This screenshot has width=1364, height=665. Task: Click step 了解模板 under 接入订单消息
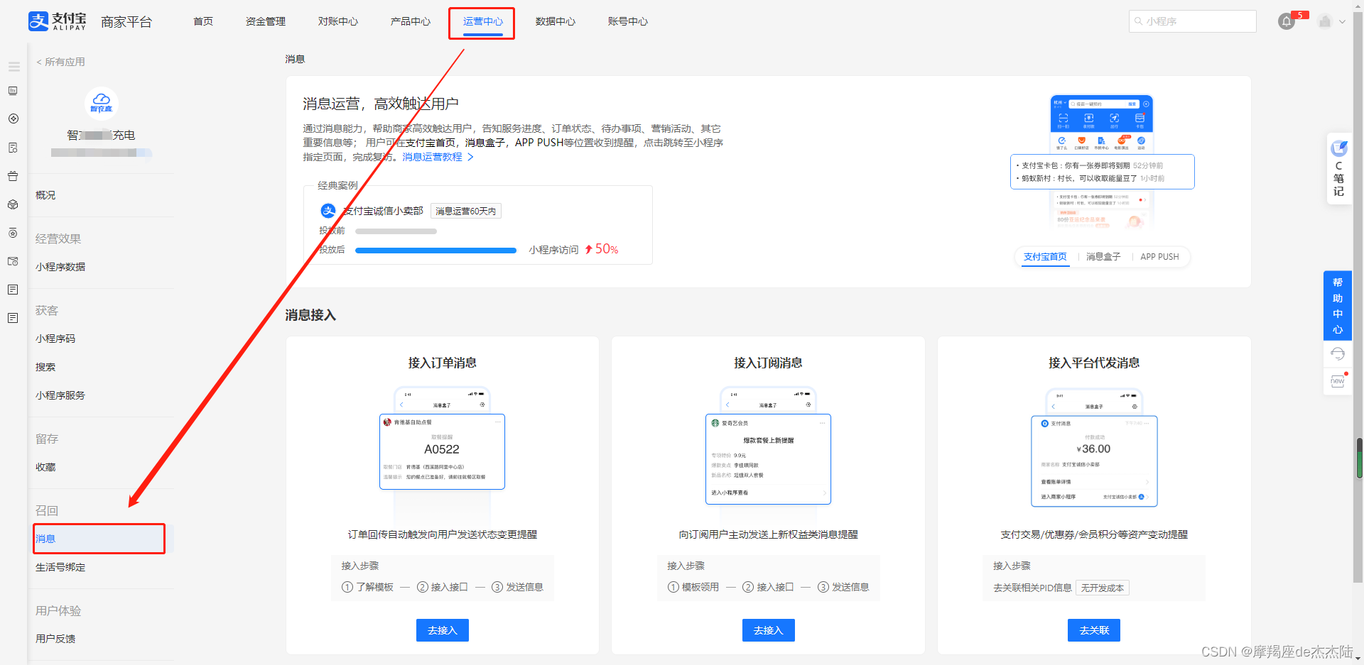point(368,587)
